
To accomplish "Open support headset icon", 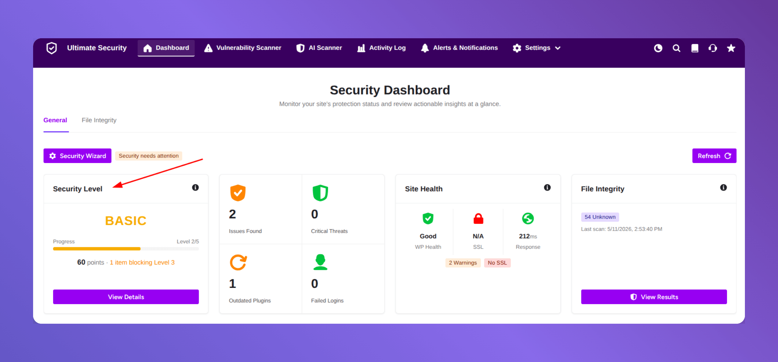I will (713, 48).
